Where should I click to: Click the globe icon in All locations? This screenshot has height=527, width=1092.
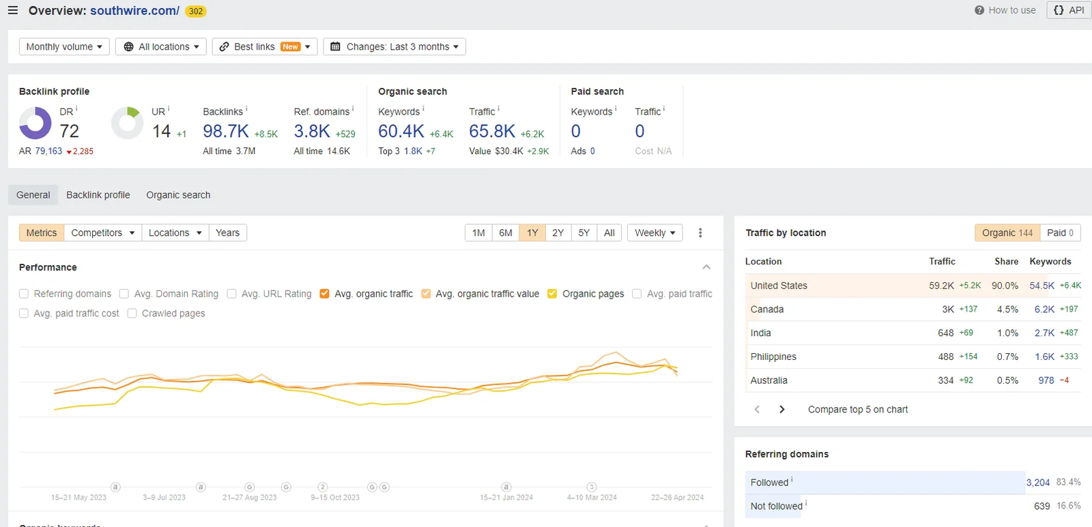(x=128, y=47)
